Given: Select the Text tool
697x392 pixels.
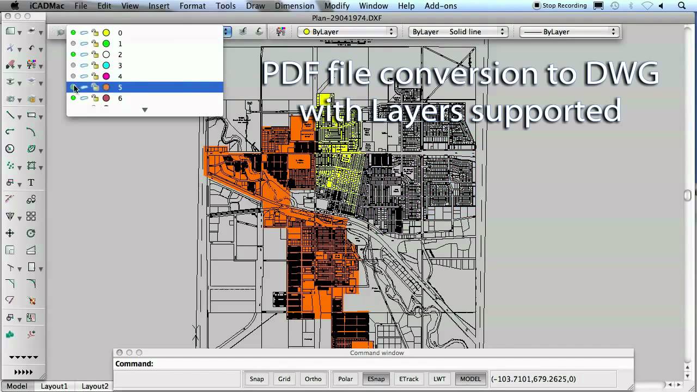Looking at the screenshot, I should [31, 182].
